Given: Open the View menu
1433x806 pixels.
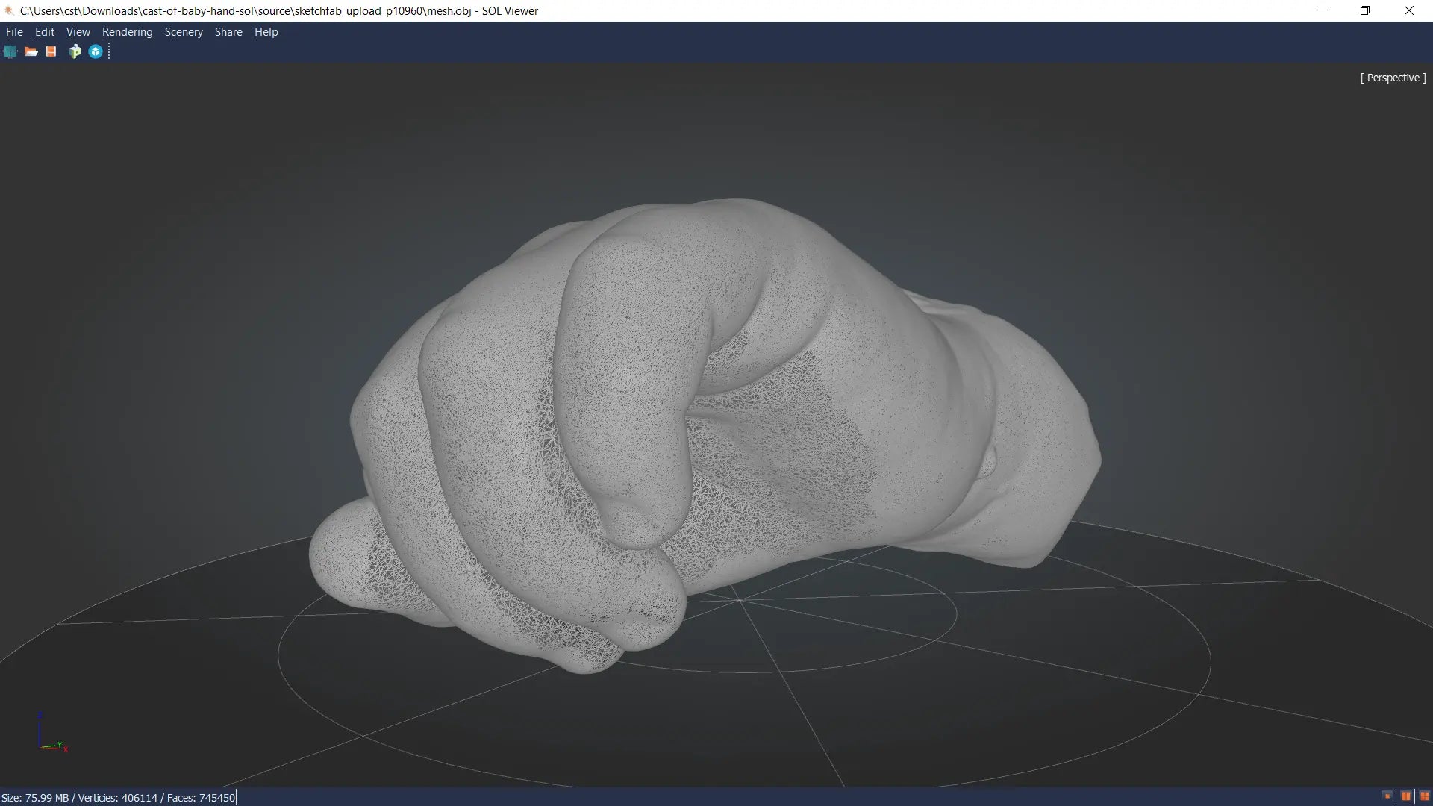Looking at the screenshot, I should pyautogui.click(x=78, y=32).
